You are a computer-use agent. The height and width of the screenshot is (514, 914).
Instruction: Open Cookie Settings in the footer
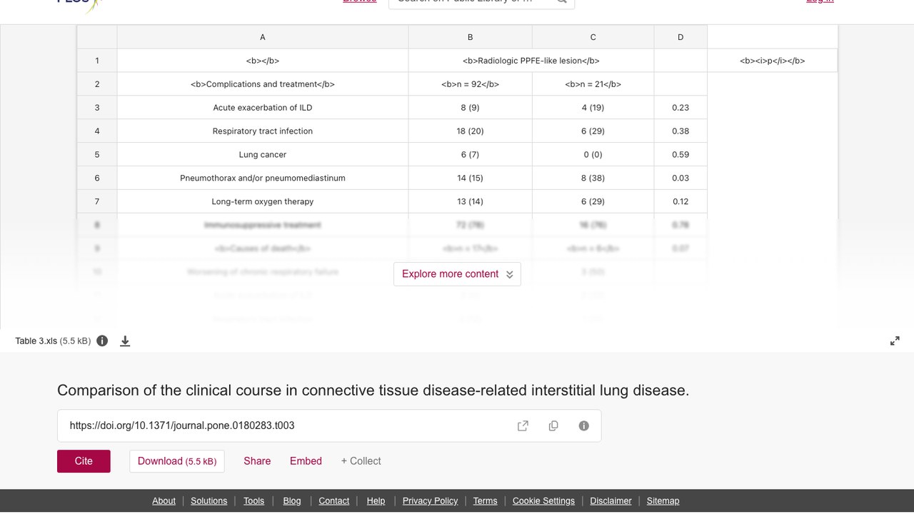click(543, 501)
